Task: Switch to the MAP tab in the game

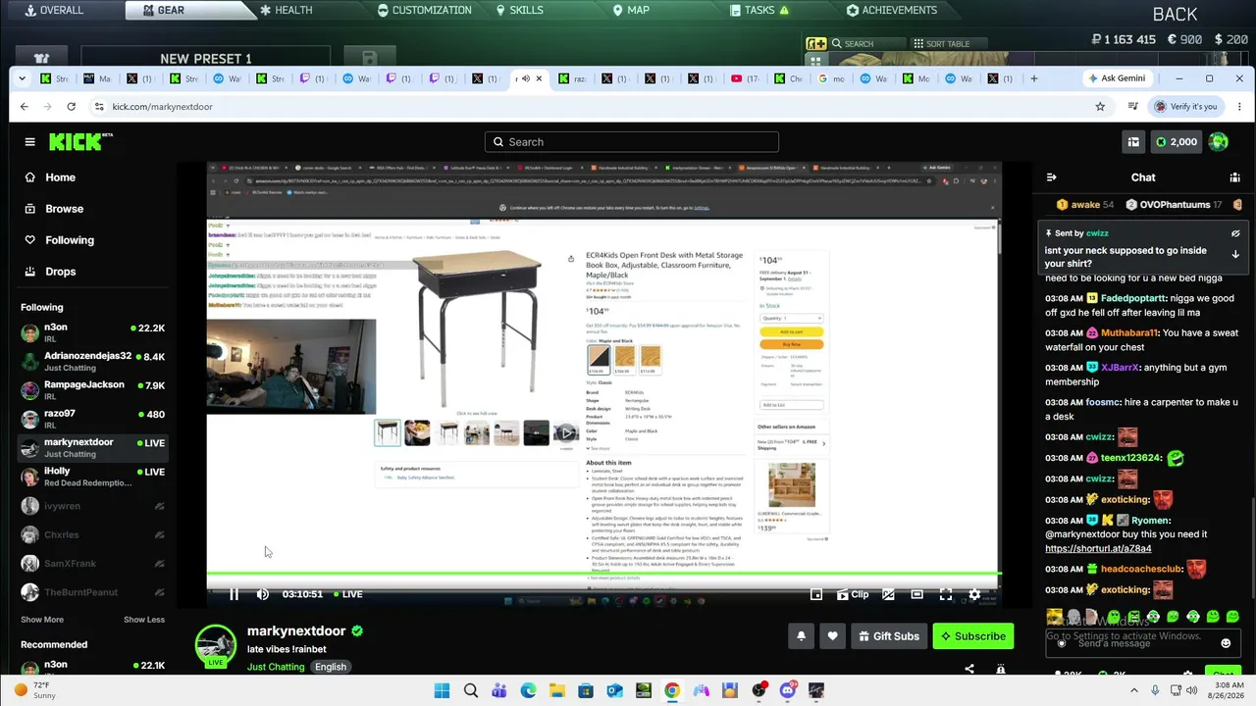Action: click(x=631, y=10)
